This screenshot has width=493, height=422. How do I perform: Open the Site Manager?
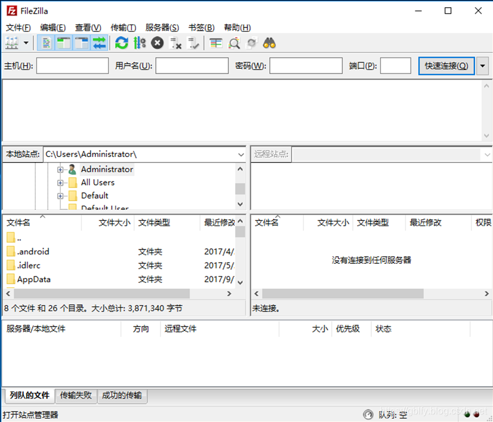pos(11,42)
